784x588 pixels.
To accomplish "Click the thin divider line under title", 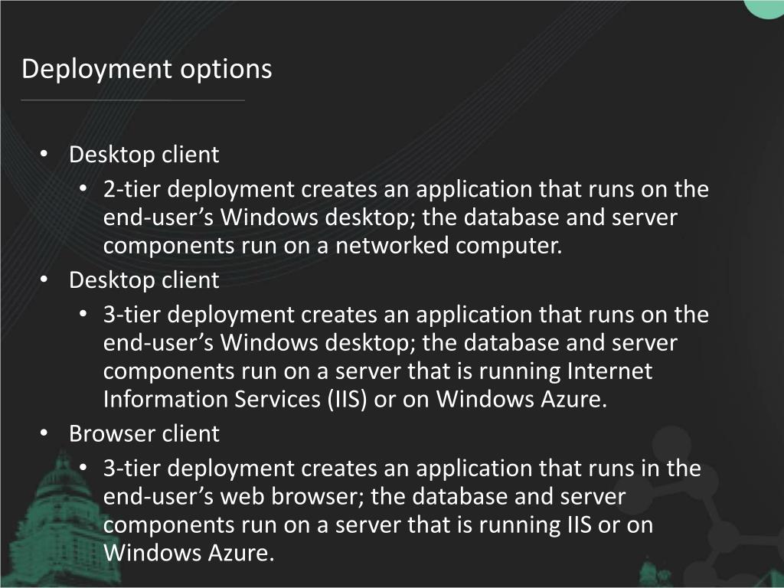I will point(133,100).
